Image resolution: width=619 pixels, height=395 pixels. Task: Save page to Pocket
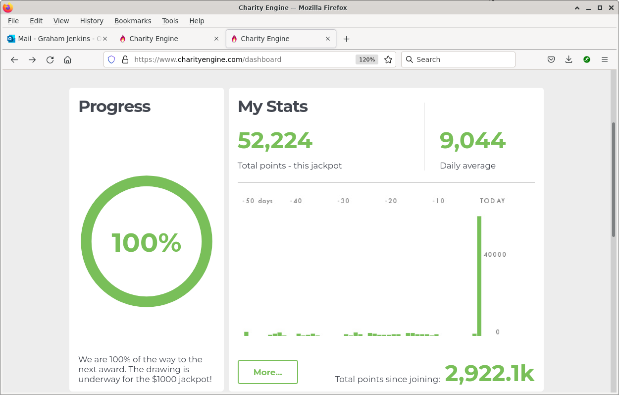[551, 59]
